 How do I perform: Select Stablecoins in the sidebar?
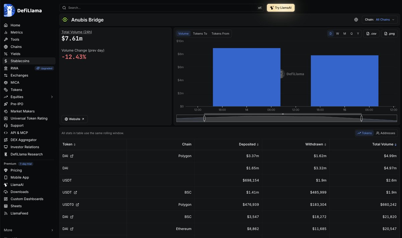point(29,61)
